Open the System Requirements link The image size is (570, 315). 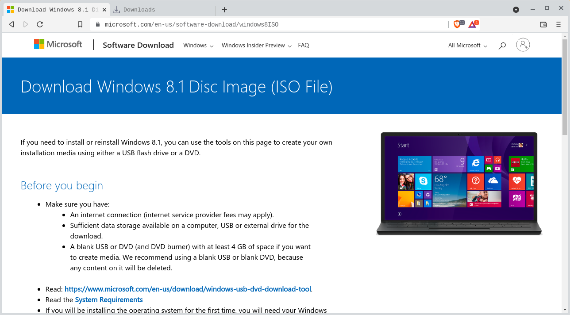click(x=109, y=300)
